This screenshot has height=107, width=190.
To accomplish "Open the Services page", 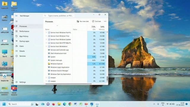I will pyautogui.click(x=28, y=56).
